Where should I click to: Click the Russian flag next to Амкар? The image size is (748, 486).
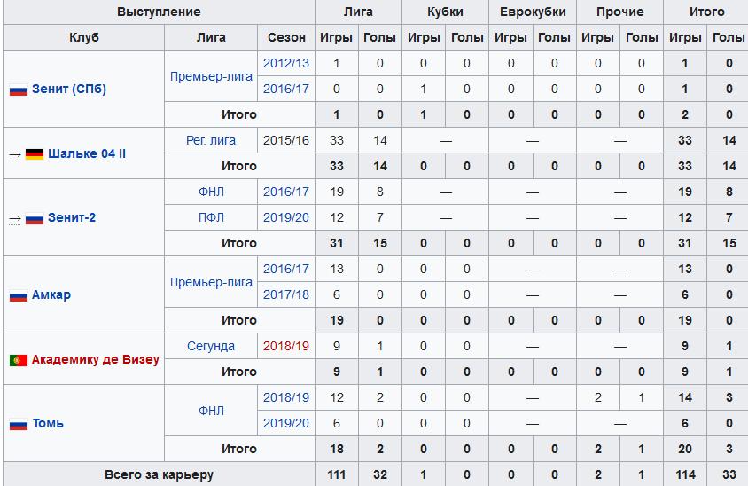[19, 296]
